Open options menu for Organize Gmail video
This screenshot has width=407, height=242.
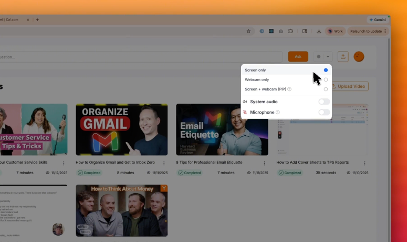coord(164,163)
